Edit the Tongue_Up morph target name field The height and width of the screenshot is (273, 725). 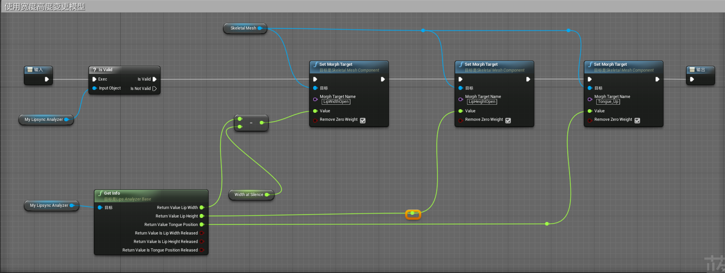pos(608,102)
